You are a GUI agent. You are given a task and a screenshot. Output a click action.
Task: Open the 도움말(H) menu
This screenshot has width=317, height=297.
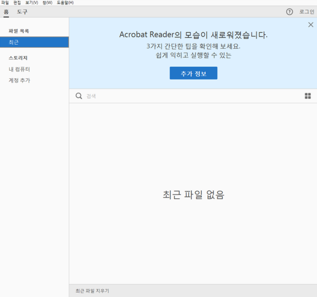point(65,3)
